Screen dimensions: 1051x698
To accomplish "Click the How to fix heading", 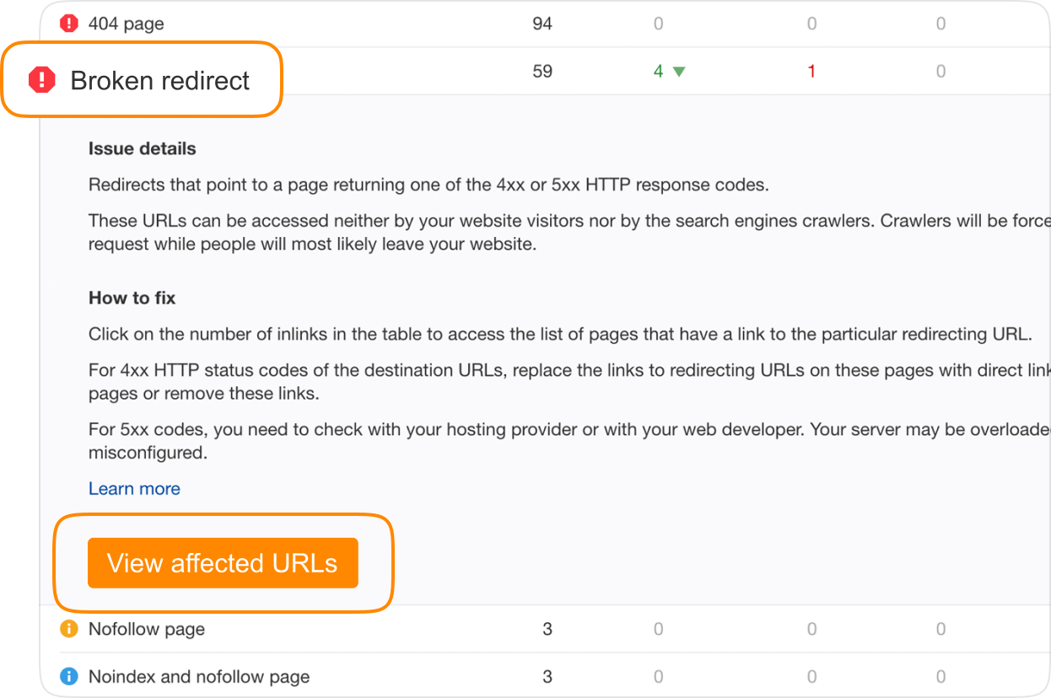I will click(x=132, y=298).
